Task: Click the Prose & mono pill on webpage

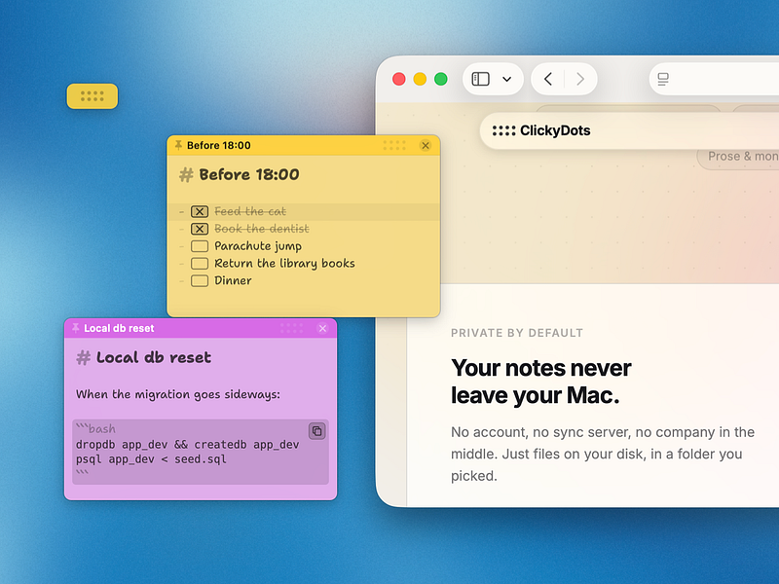Action: pyautogui.click(x=738, y=157)
